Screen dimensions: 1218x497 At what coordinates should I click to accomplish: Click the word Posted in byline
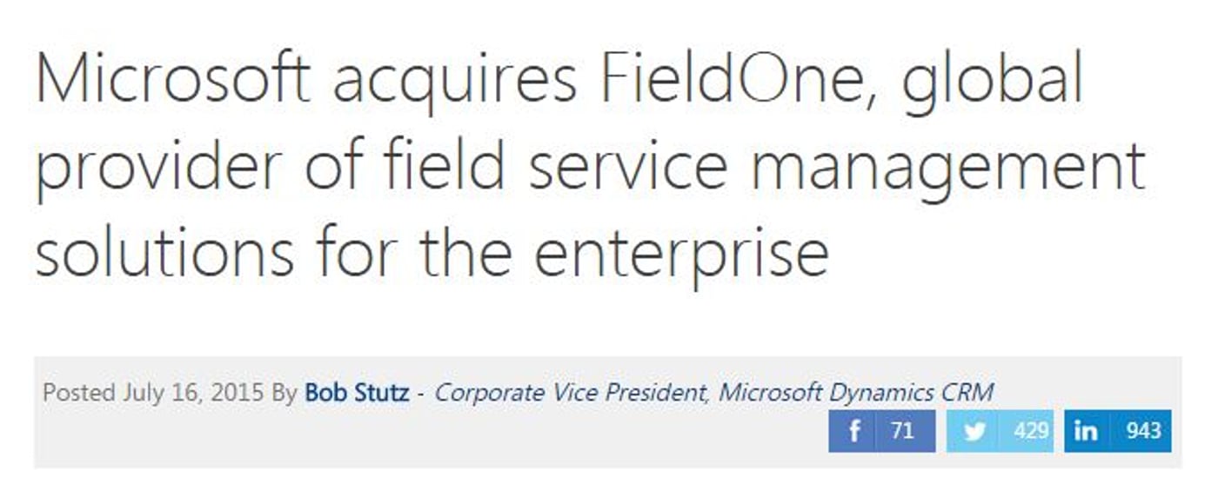[79, 393]
